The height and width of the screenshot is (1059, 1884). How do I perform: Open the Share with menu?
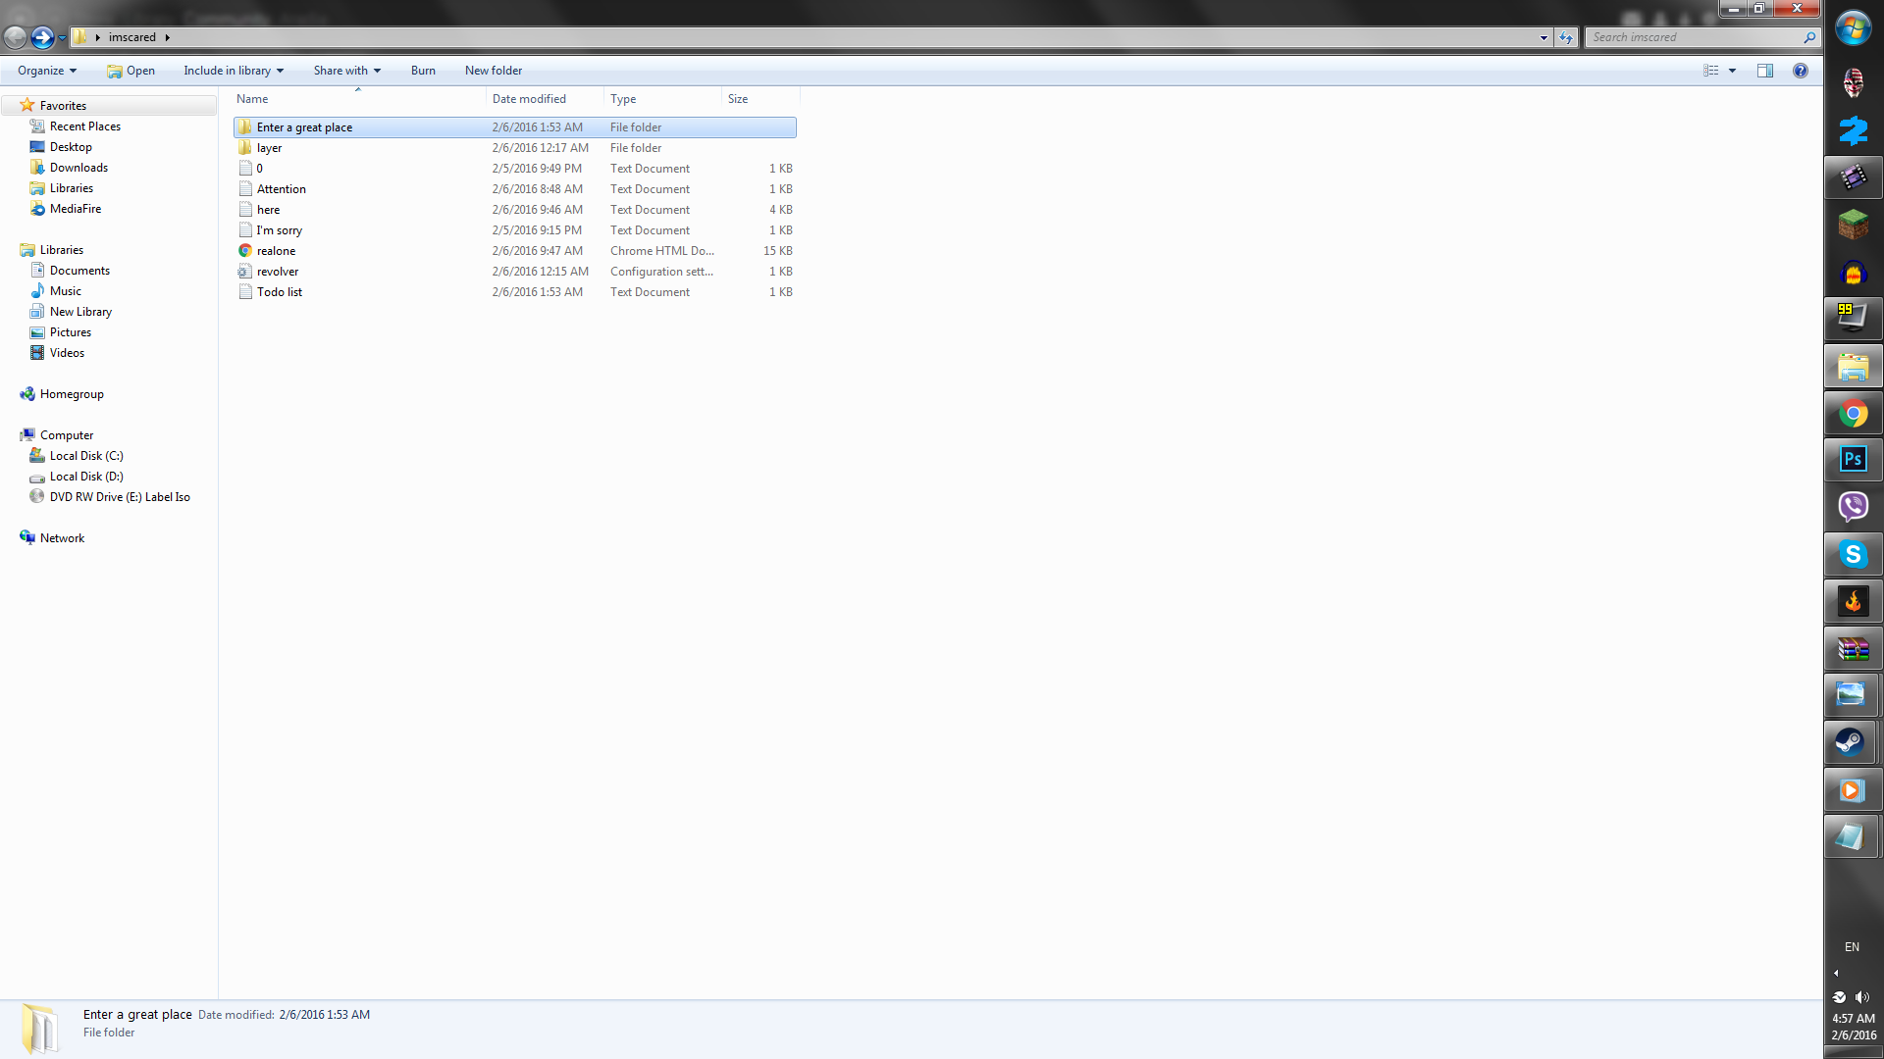[x=346, y=71]
